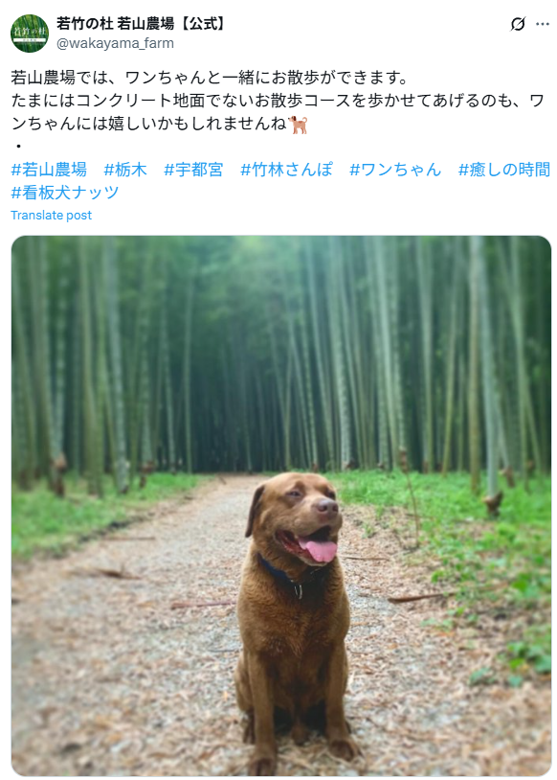Click the #栃木 hashtag

coord(125,170)
